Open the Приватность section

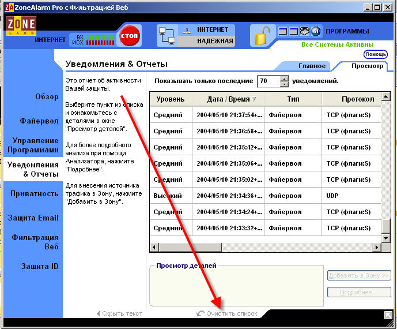35,193
